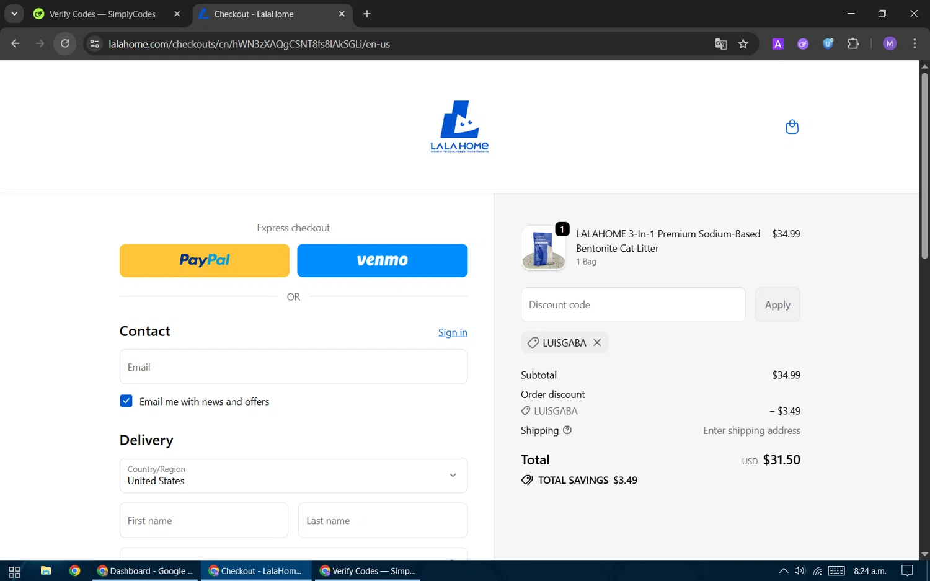
Task: Click the Total amount $31.50
Action: coord(781,459)
